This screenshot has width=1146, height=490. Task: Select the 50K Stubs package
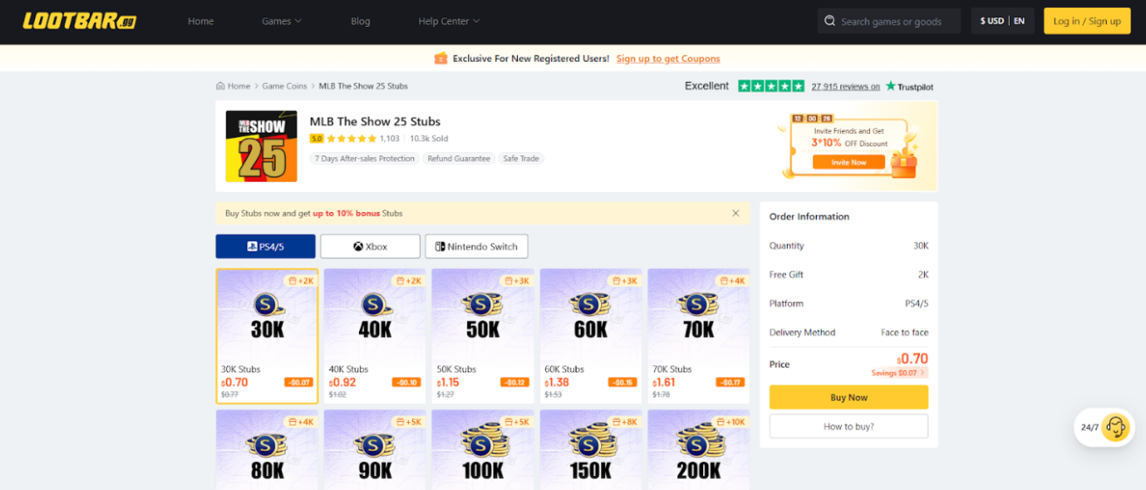482,336
